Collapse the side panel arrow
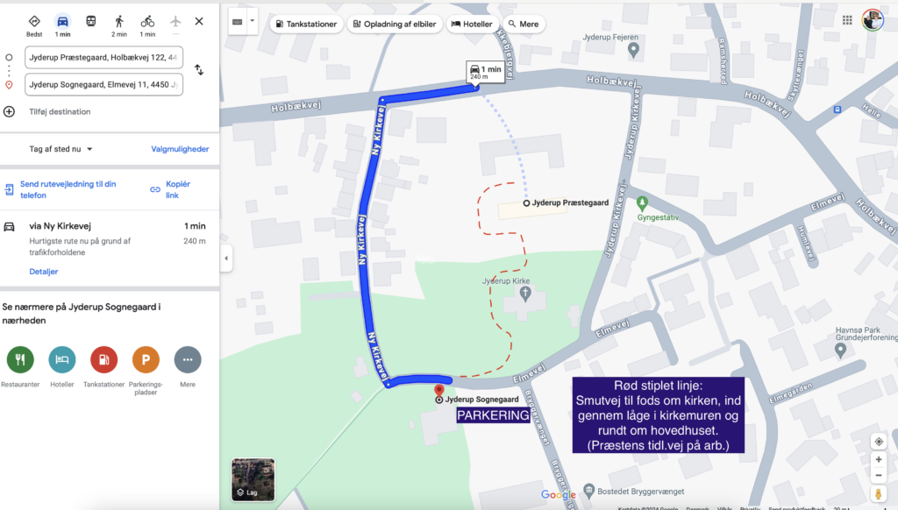 pyautogui.click(x=226, y=259)
